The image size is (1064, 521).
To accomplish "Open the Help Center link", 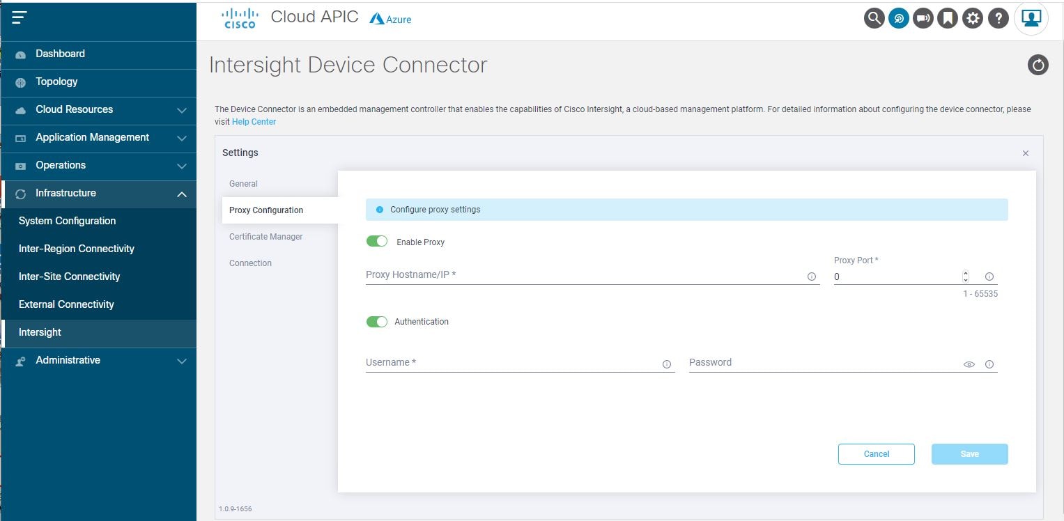I will [x=254, y=122].
